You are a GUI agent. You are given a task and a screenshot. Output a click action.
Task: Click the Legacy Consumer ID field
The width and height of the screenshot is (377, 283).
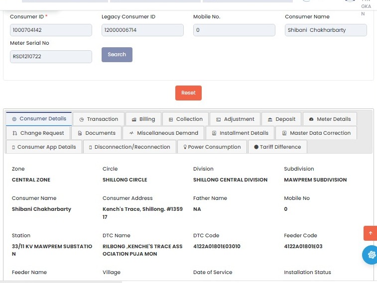click(x=142, y=30)
